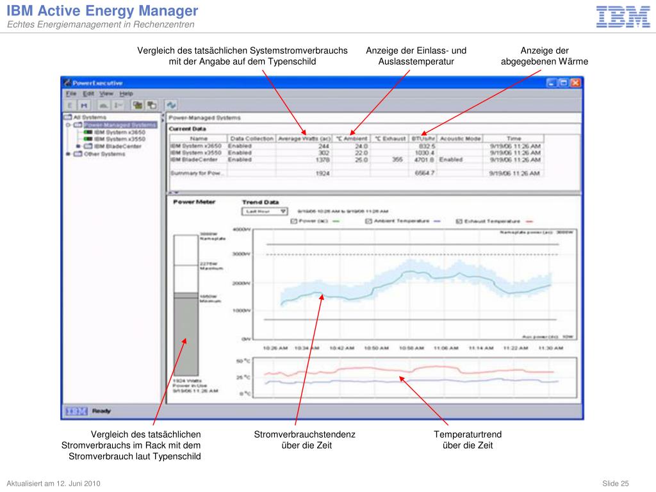The height and width of the screenshot is (492, 656).
Task: Open the Edit menu
Action: (88, 94)
